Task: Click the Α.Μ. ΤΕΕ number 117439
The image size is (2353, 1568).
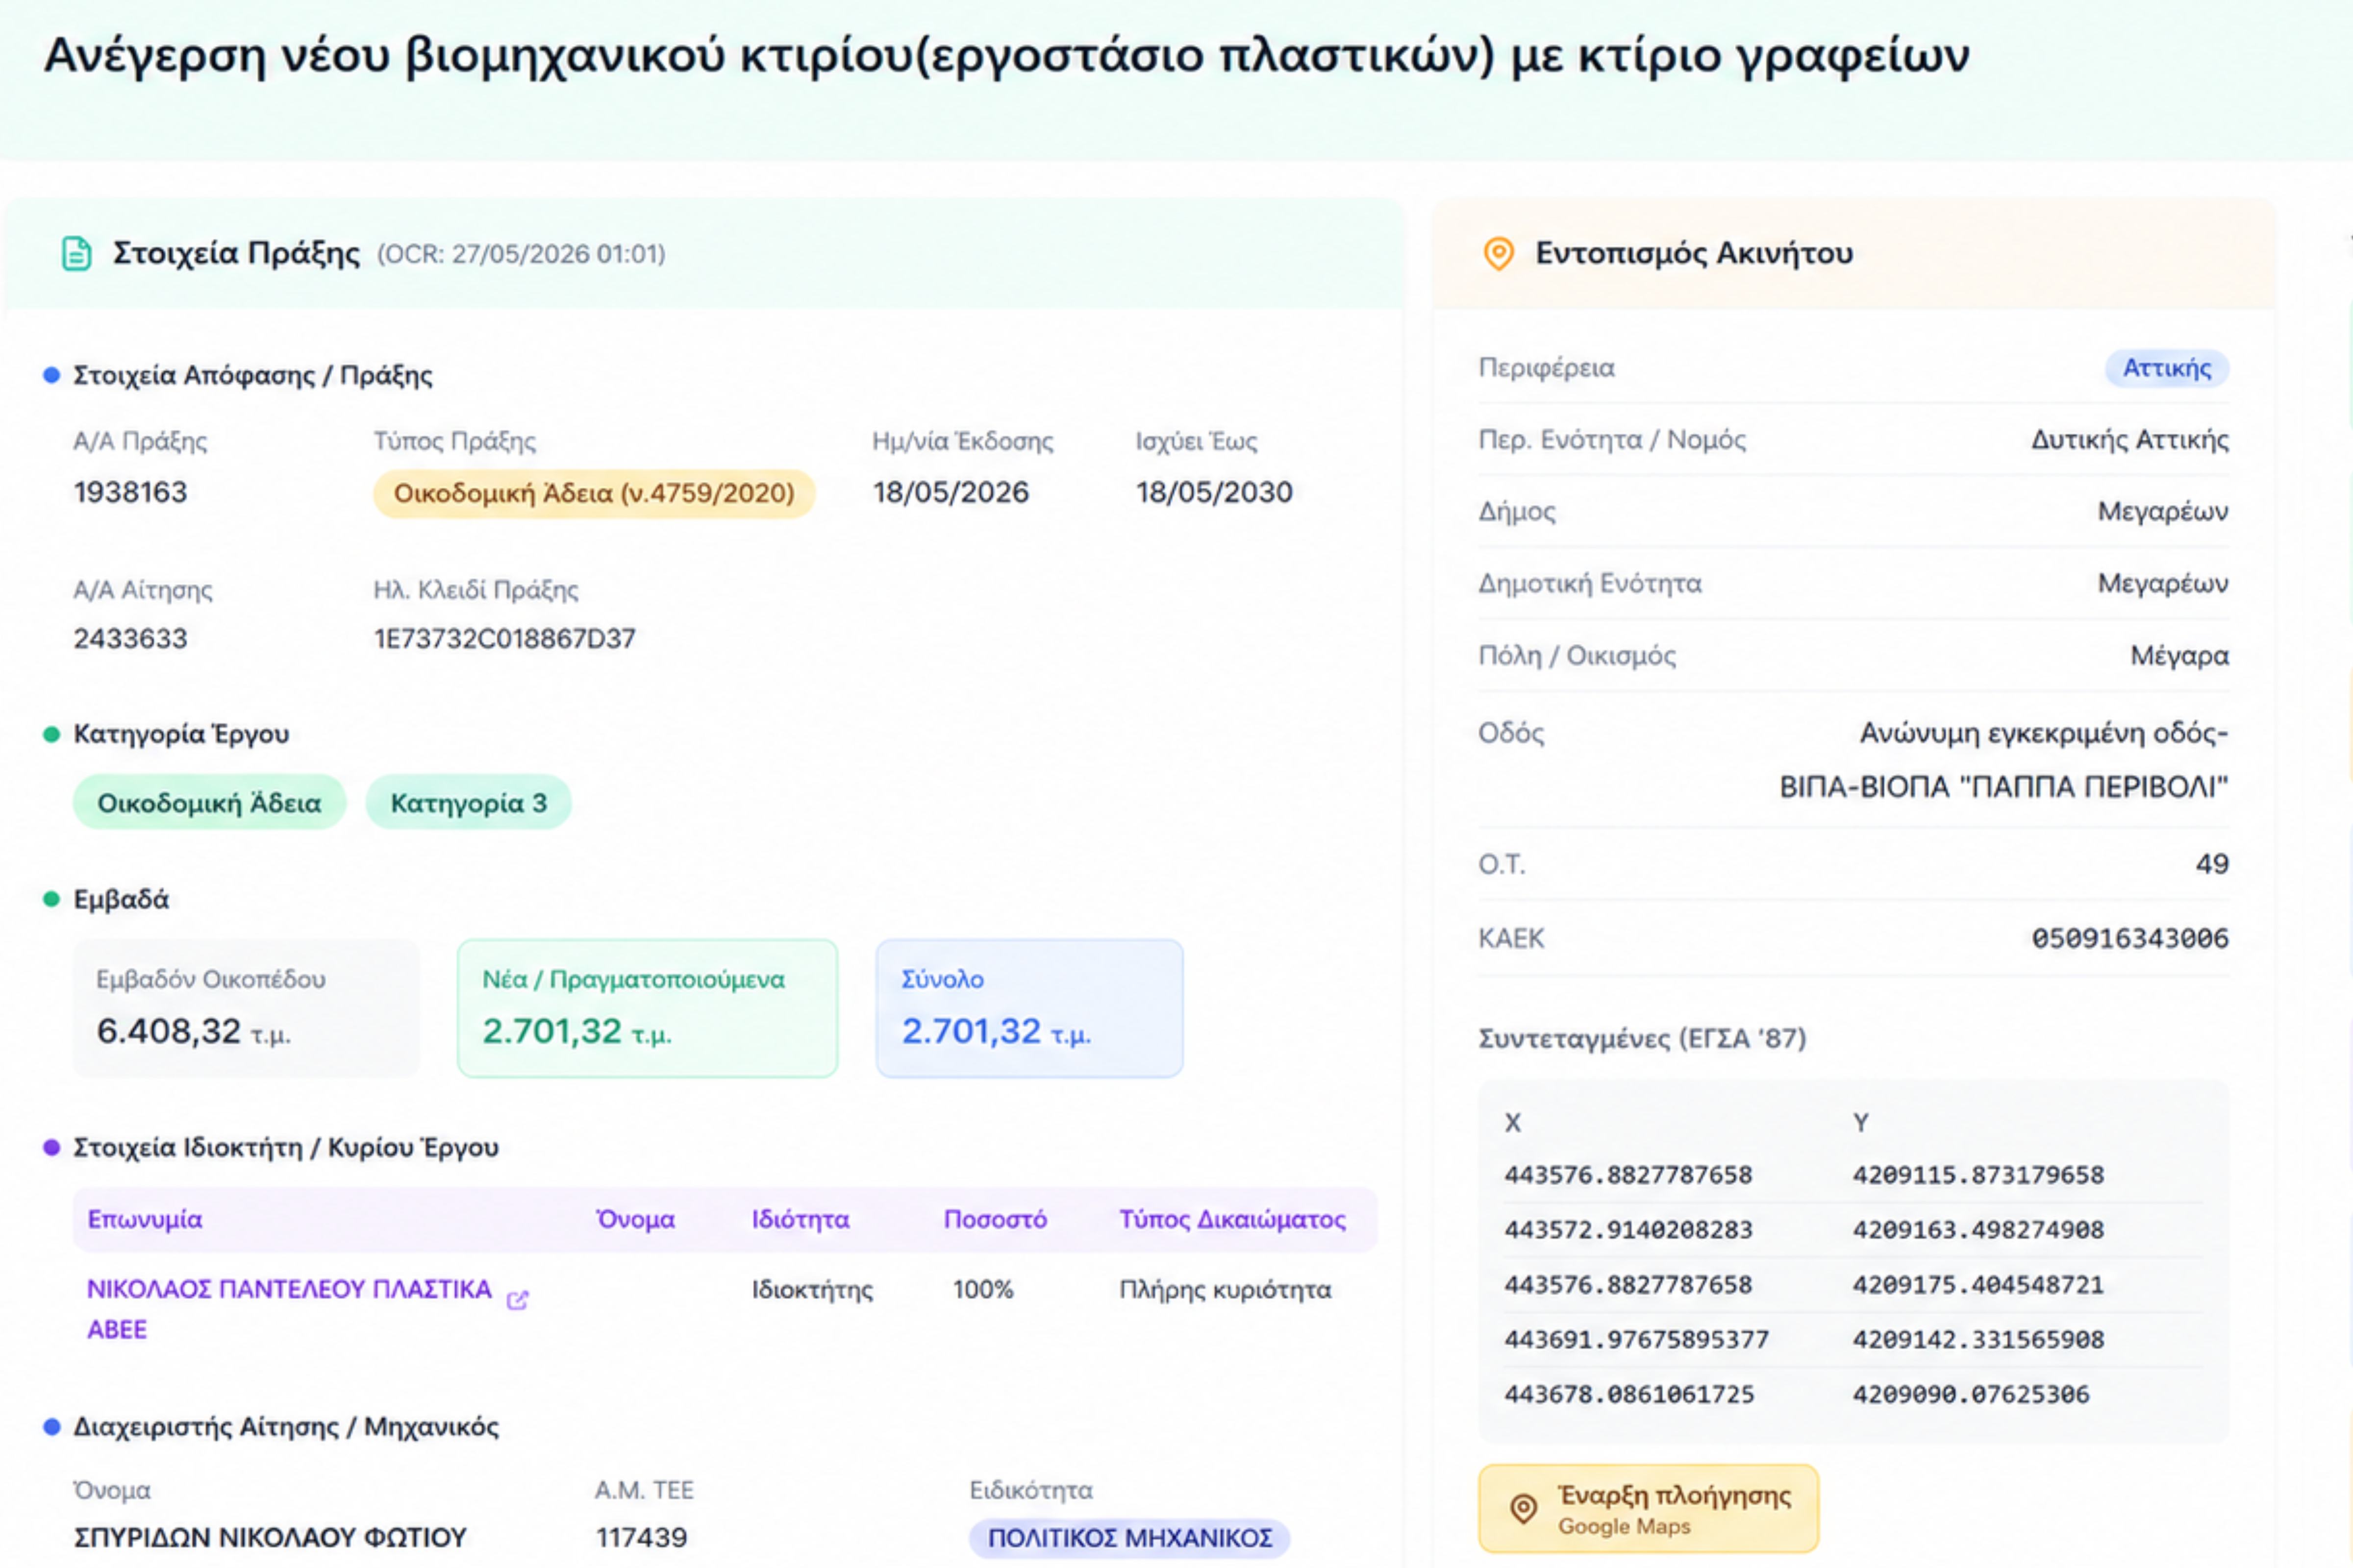Action: 641,1537
